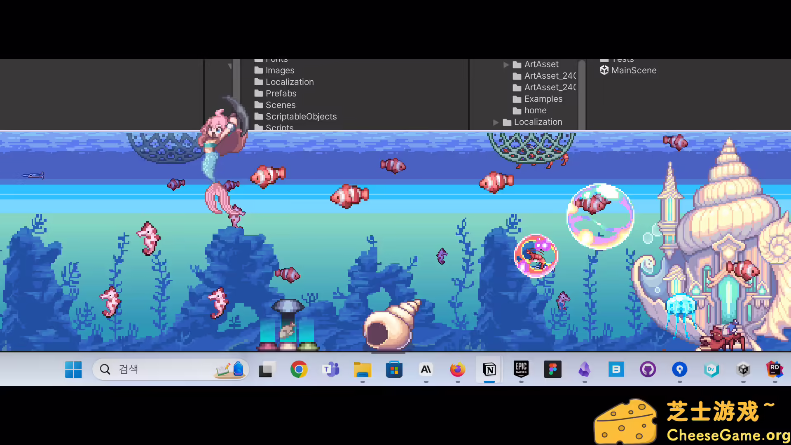The image size is (791, 445).
Task: Expand the ArtAsset folder arrow
Action: pyautogui.click(x=506, y=65)
